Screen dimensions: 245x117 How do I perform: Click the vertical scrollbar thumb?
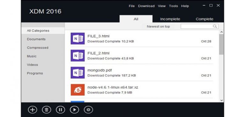point(221,45)
